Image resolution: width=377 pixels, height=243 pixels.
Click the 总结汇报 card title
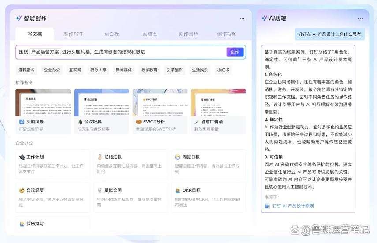coord(113,157)
